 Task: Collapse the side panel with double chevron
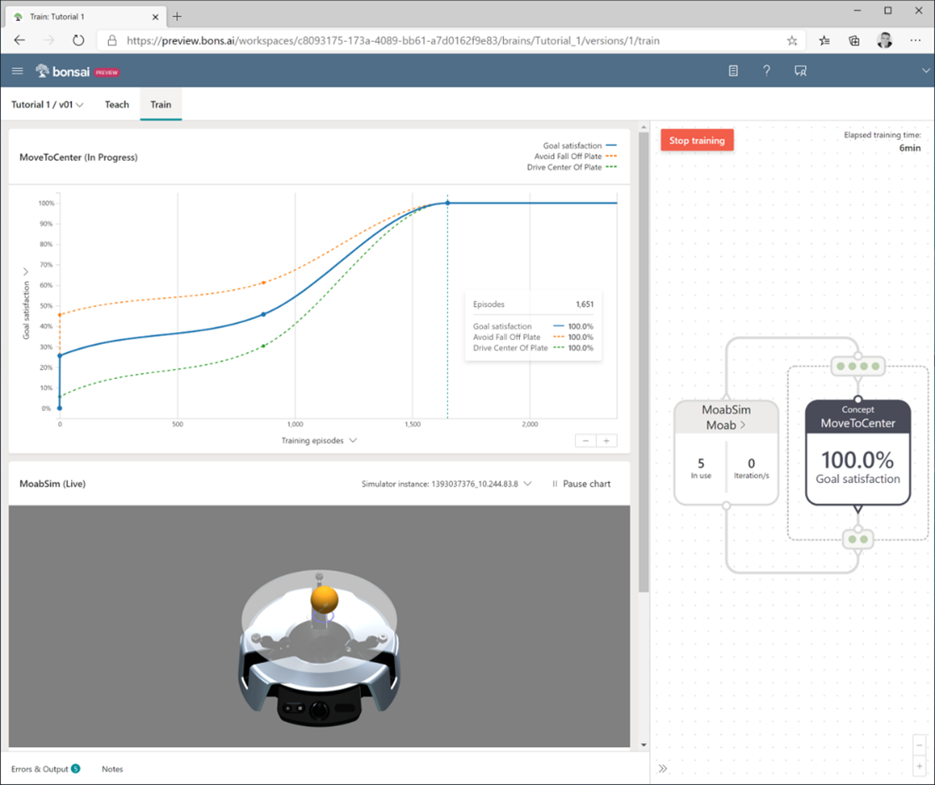(662, 768)
